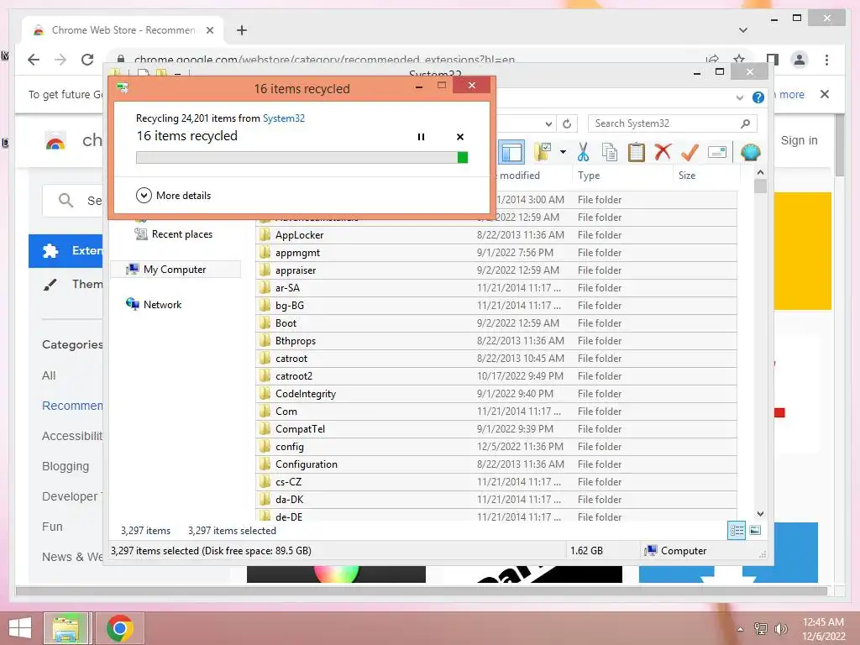The image size is (860, 645).
Task: Click the Cut scissors icon
Action: [583, 152]
